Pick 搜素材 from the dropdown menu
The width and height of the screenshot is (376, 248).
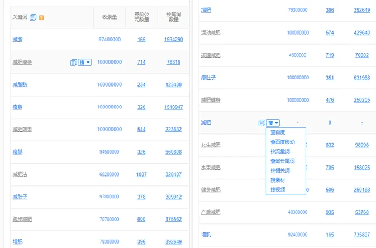[278, 180]
